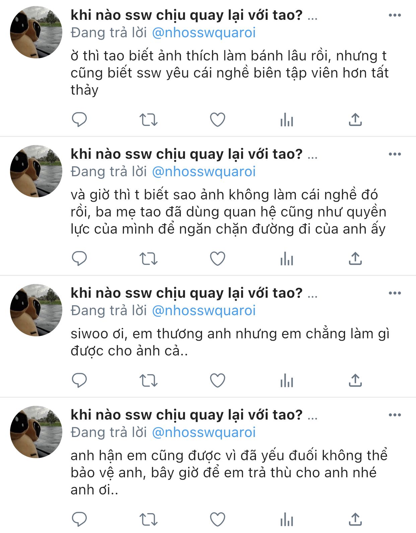The image size is (416, 533).
Task: Share the tweet starting 'siwoo ơi'
Action: tap(355, 381)
